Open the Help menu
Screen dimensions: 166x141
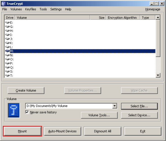coord(68,9)
